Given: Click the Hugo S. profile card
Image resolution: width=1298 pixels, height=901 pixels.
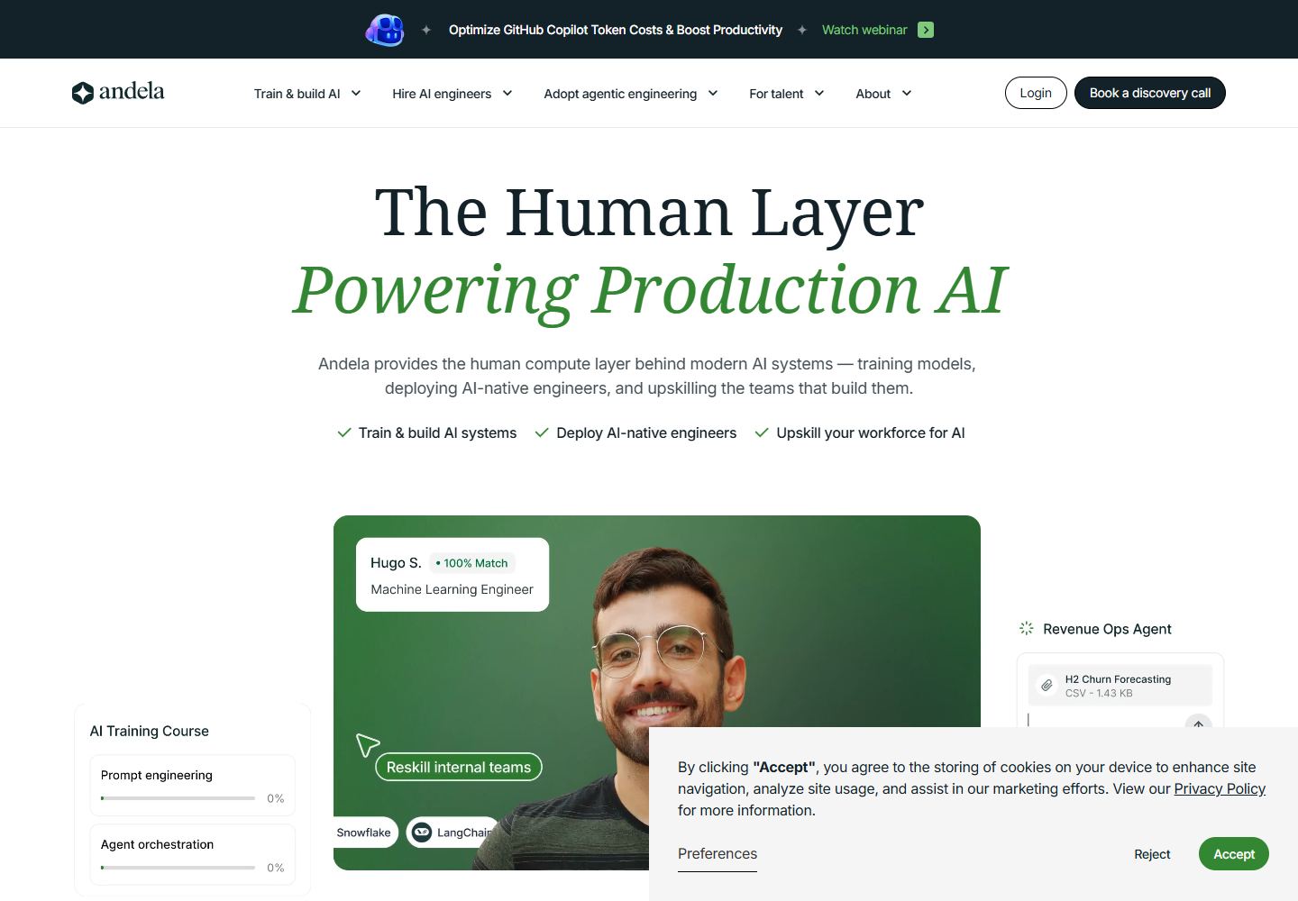Looking at the screenshot, I should coord(452,575).
